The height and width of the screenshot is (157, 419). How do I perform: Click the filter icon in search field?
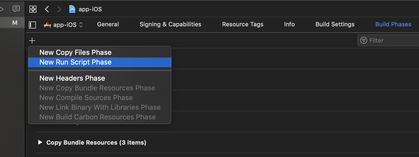pyautogui.click(x=364, y=40)
